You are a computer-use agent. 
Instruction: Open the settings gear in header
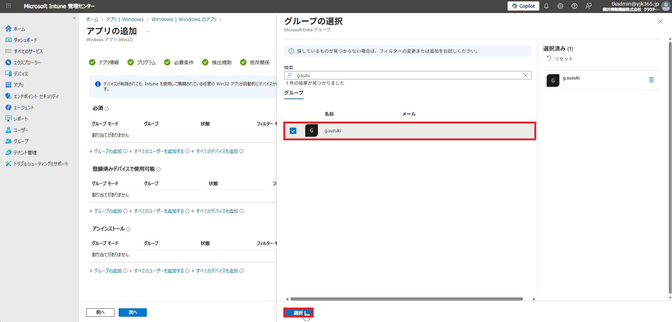click(560, 6)
